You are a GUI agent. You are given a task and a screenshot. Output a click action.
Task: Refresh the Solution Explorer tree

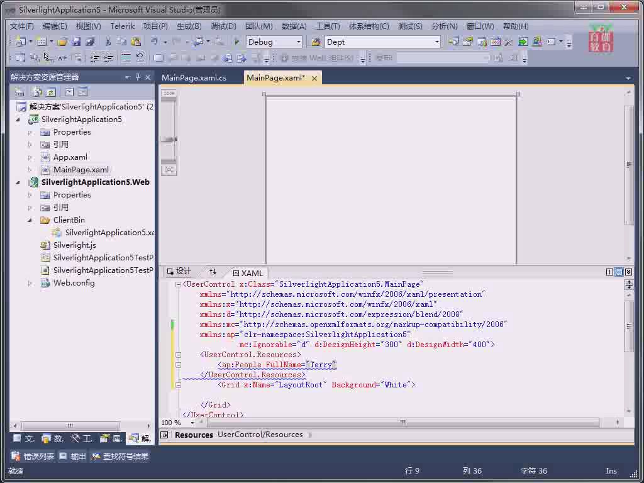click(51, 92)
